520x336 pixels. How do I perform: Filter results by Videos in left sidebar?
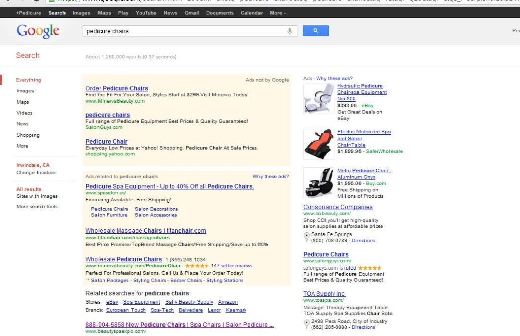24,113
